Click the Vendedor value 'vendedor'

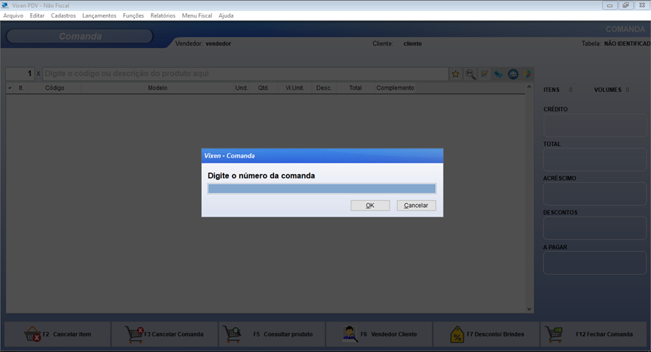(x=219, y=43)
